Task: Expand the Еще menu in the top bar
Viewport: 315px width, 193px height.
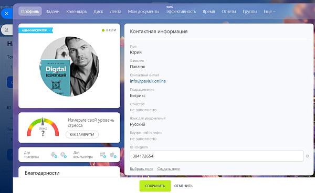Action: (269, 12)
